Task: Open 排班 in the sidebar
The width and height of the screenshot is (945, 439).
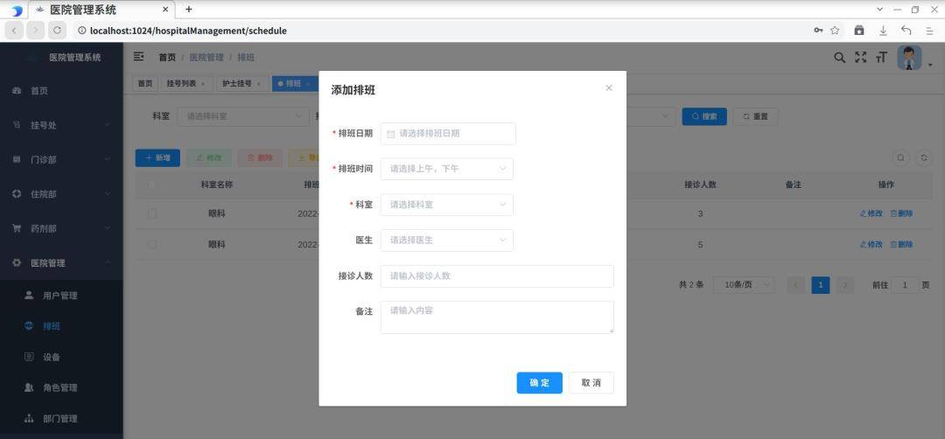Action: coord(61,326)
